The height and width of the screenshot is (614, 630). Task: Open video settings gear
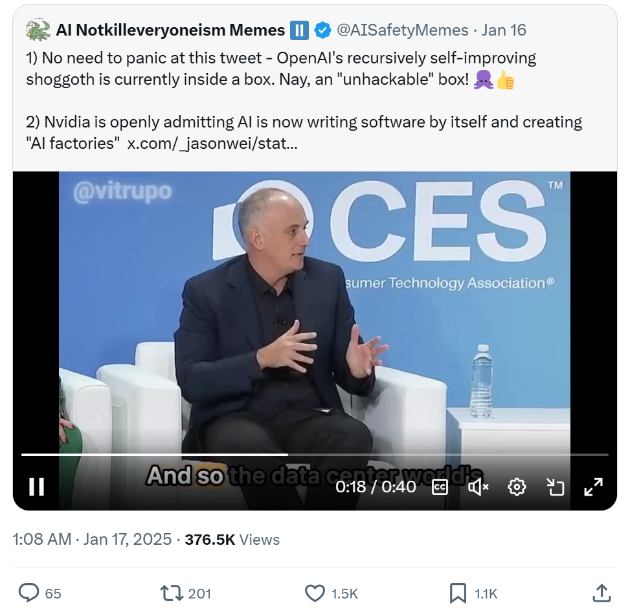click(517, 487)
